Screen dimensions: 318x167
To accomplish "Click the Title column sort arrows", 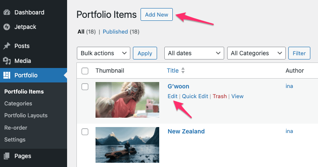I will [183, 71].
